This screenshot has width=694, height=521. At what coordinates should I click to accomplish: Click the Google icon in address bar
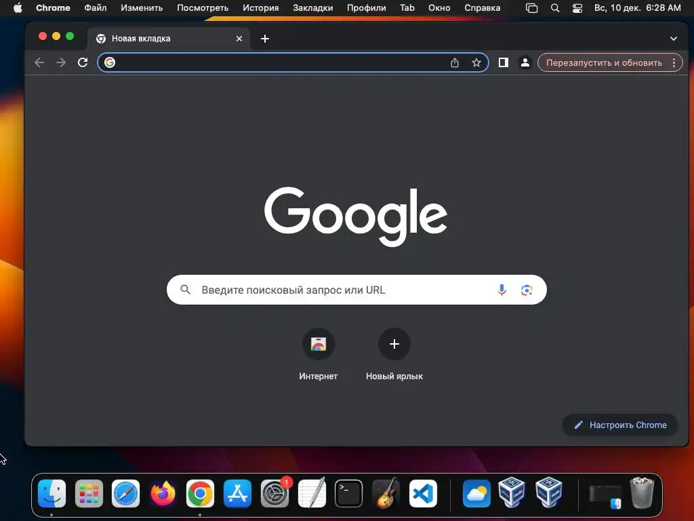click(110, 62)
